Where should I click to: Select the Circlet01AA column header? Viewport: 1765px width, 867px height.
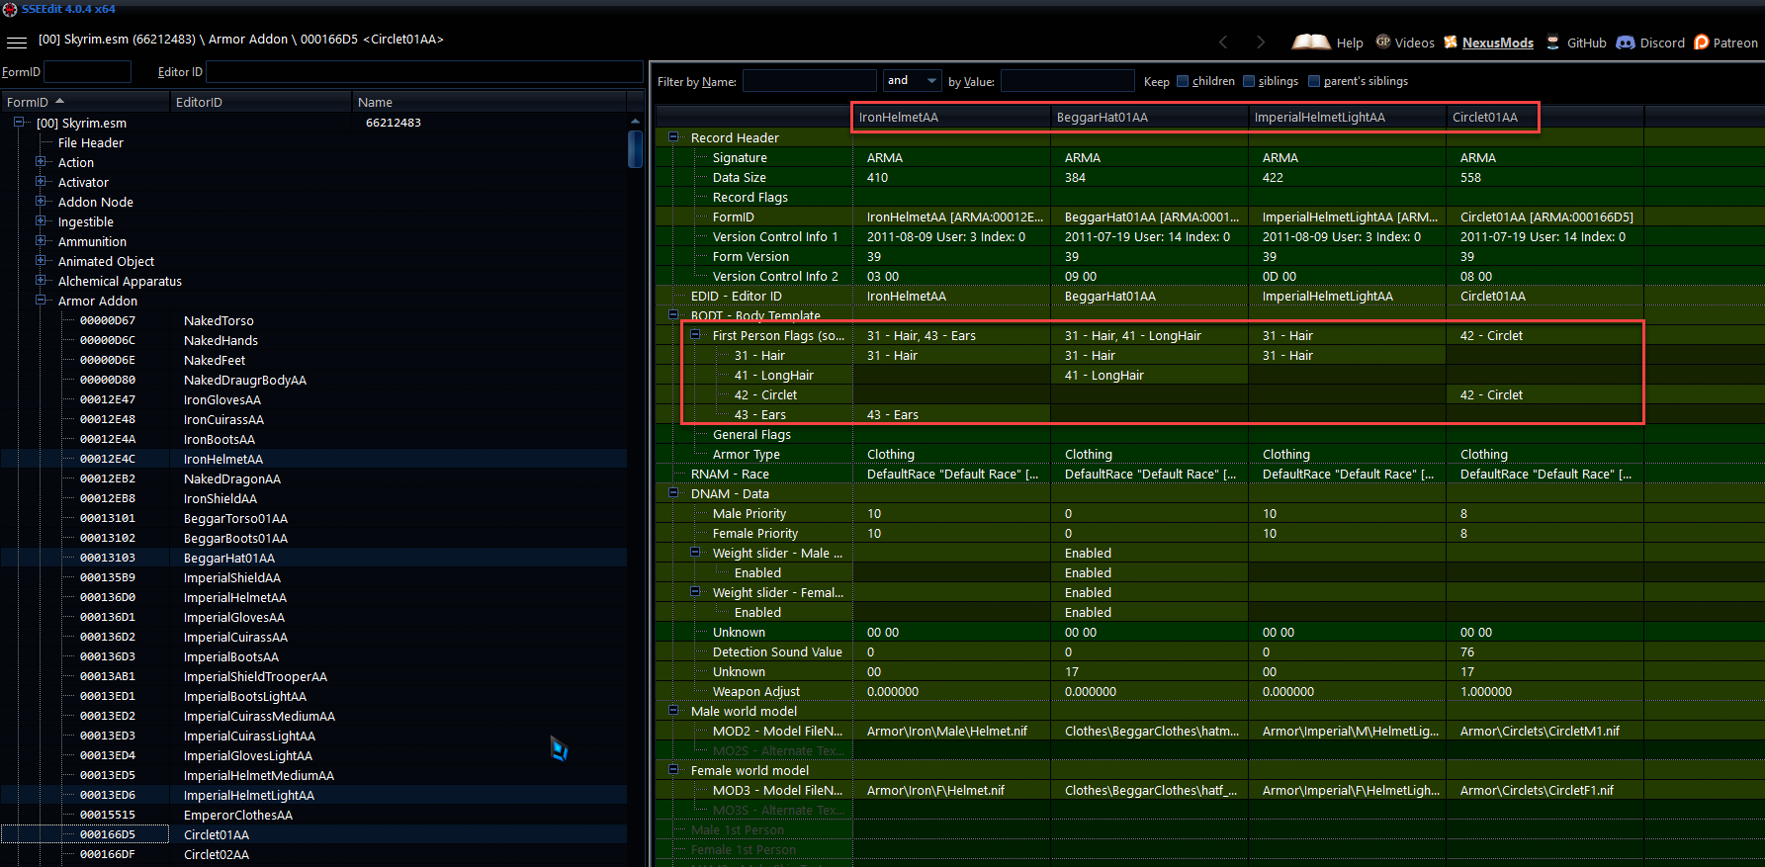coord(1544,118)
